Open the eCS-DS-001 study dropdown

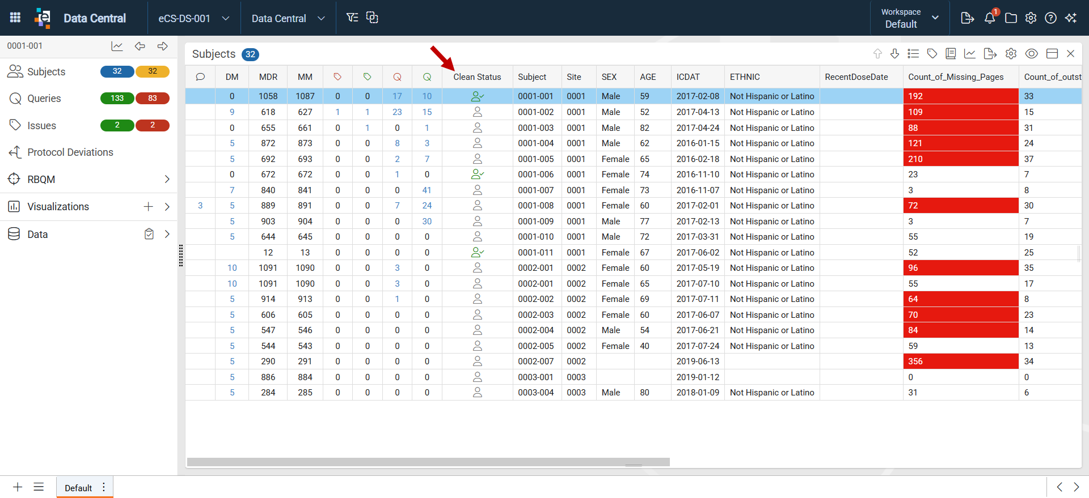[194, 19]
